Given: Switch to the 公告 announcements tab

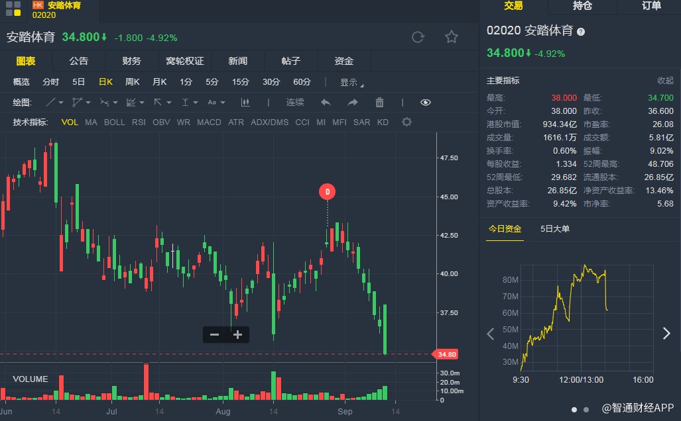Looking at the screenshot, I should (79, 61).
